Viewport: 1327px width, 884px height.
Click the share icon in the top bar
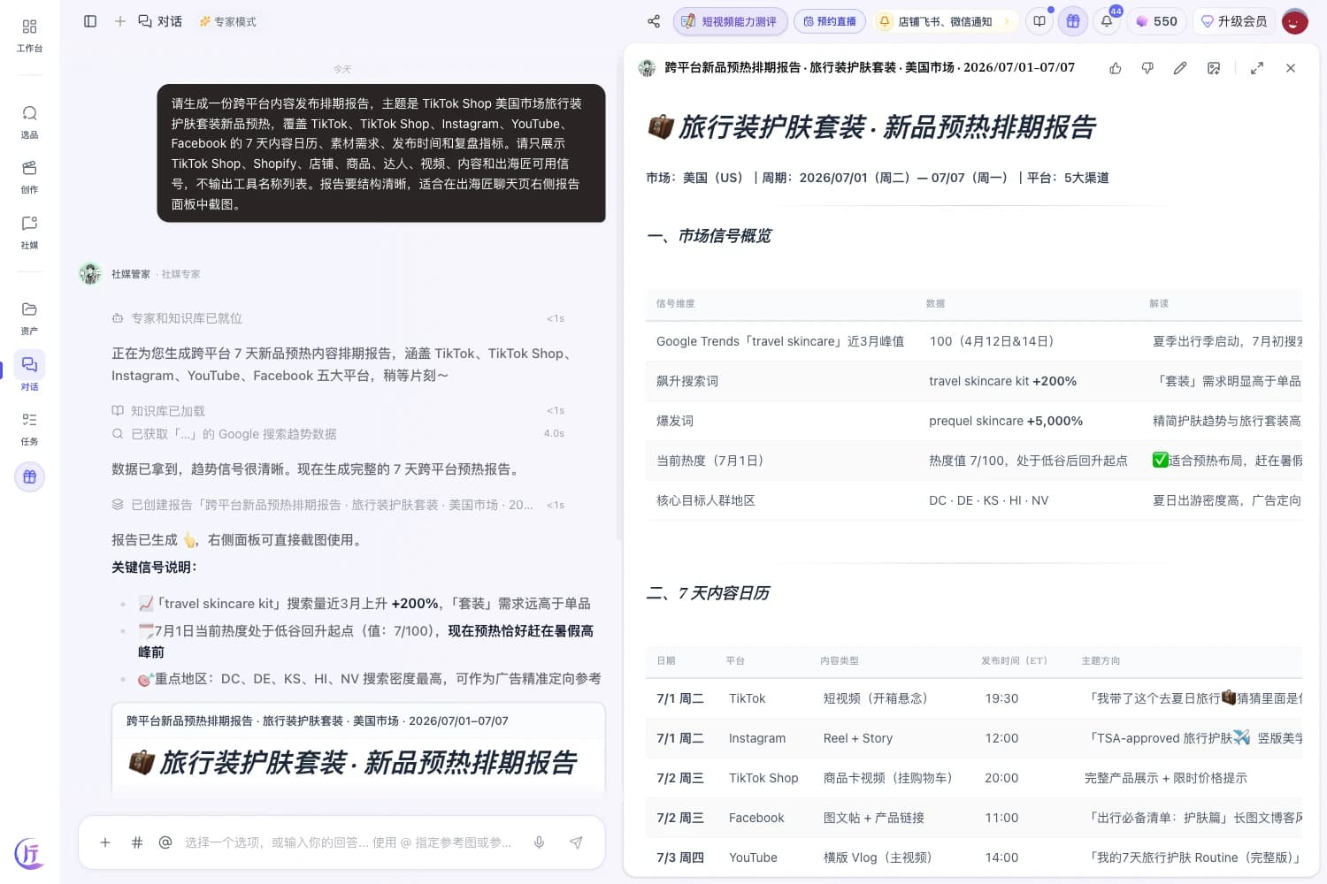pos(654,21)
